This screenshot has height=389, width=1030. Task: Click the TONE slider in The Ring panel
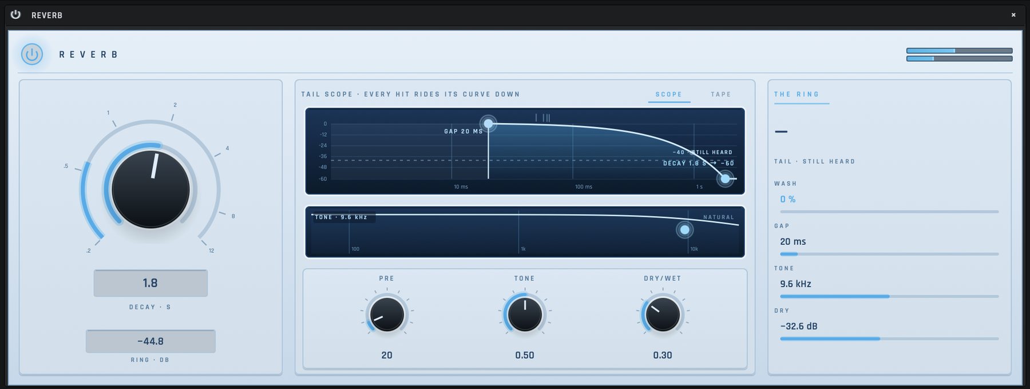click(x=889, y=296)
